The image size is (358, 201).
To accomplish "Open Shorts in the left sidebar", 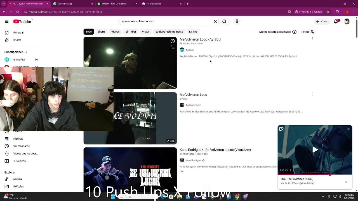I will (x=17, y=40).
